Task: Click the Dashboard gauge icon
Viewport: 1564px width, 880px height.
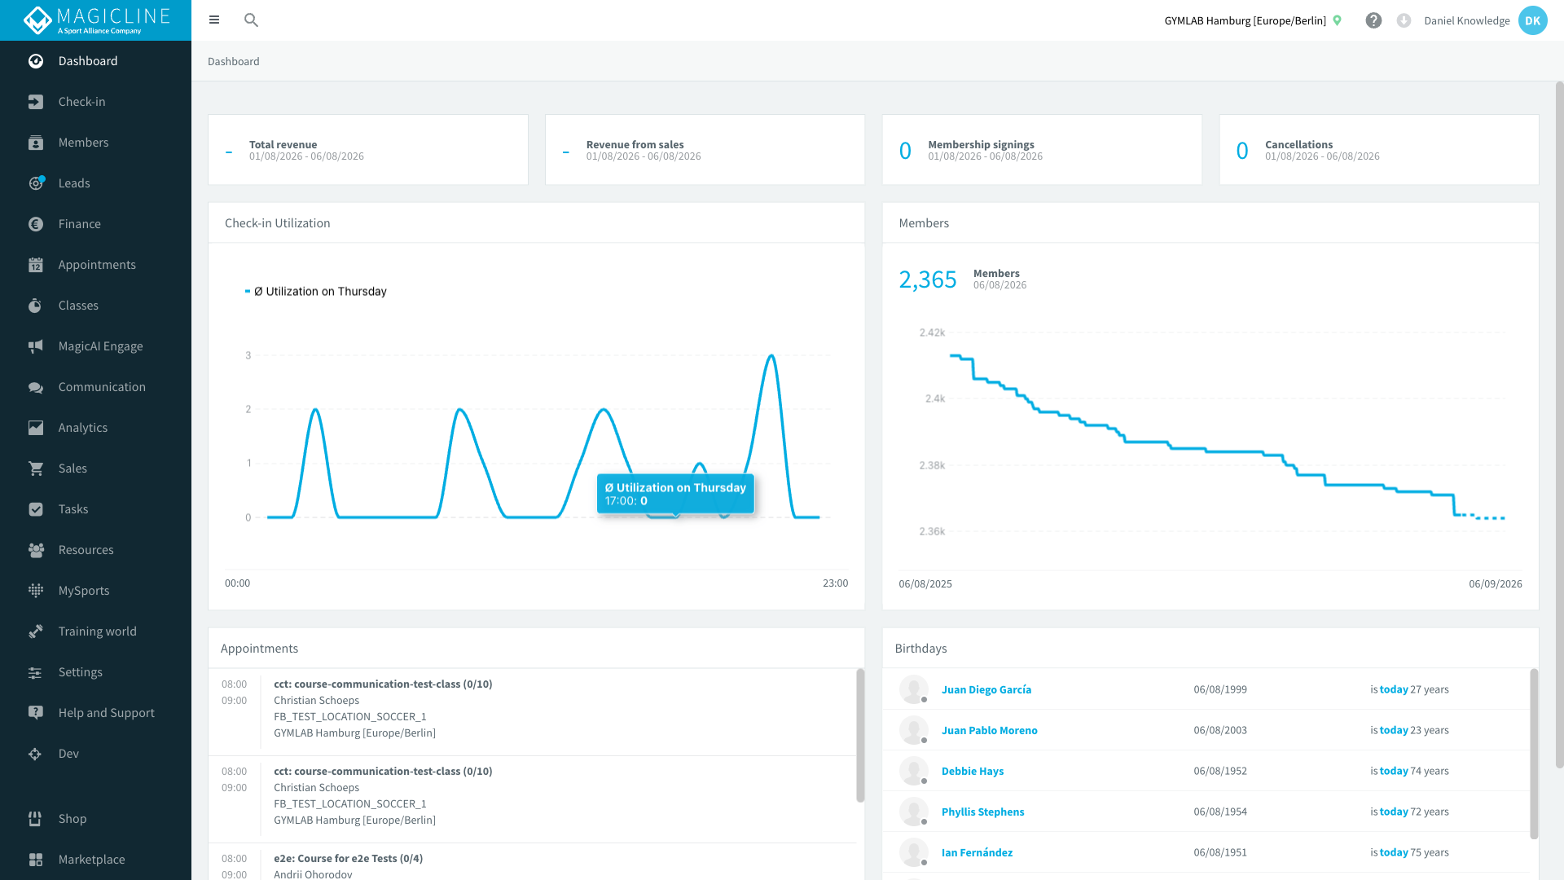Action: [36, 61]
